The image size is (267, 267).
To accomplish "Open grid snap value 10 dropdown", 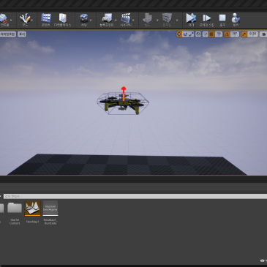I will (x=219, y=34).
